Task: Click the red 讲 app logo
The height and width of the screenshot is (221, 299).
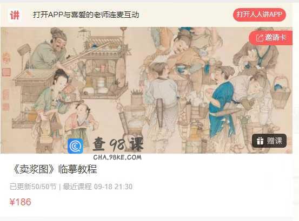Action: [x=15, y=15]
